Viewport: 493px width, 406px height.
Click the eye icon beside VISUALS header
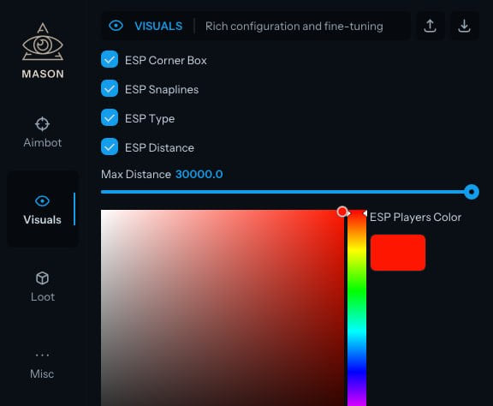pos(116,26)
